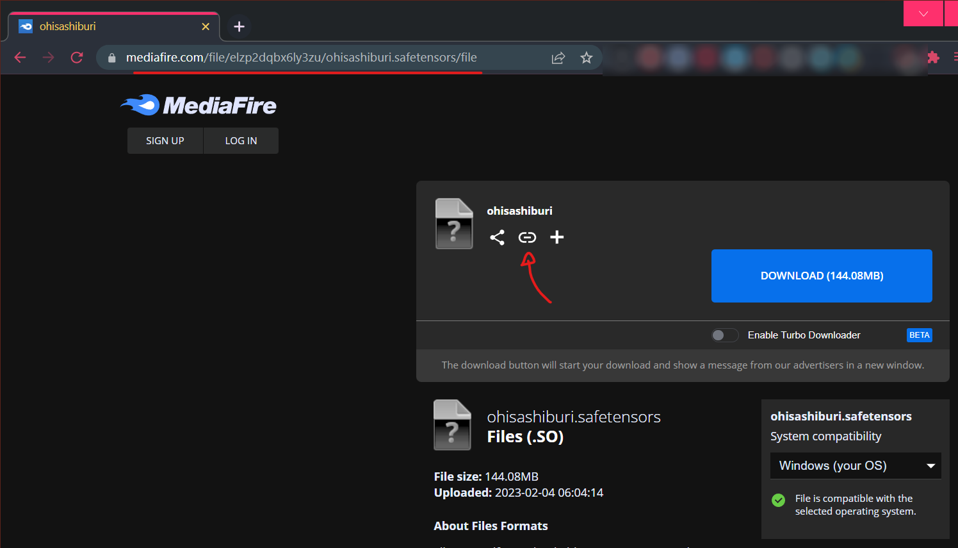Select the ohisashiburi tab
This screenshot has width=958, height=548.
click(113, 26)
